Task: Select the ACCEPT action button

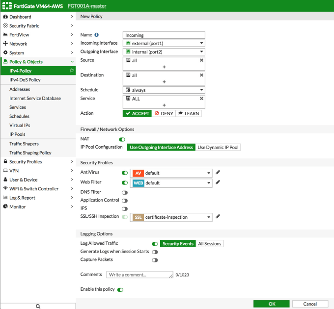Action: (137, 113)
